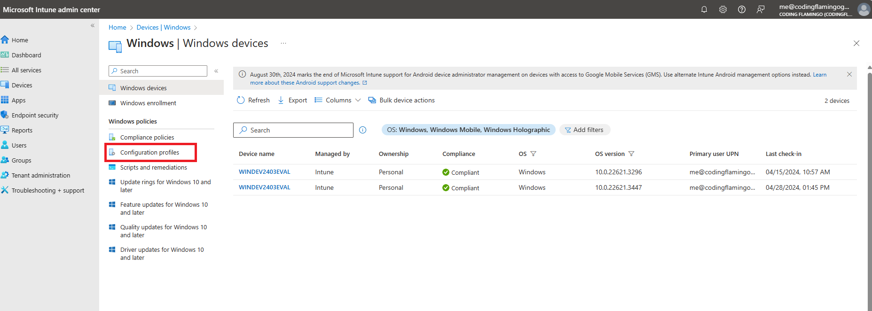Open Bulk device actions
This screenshot has width=872, height=311.
click(x=401, y=100)
